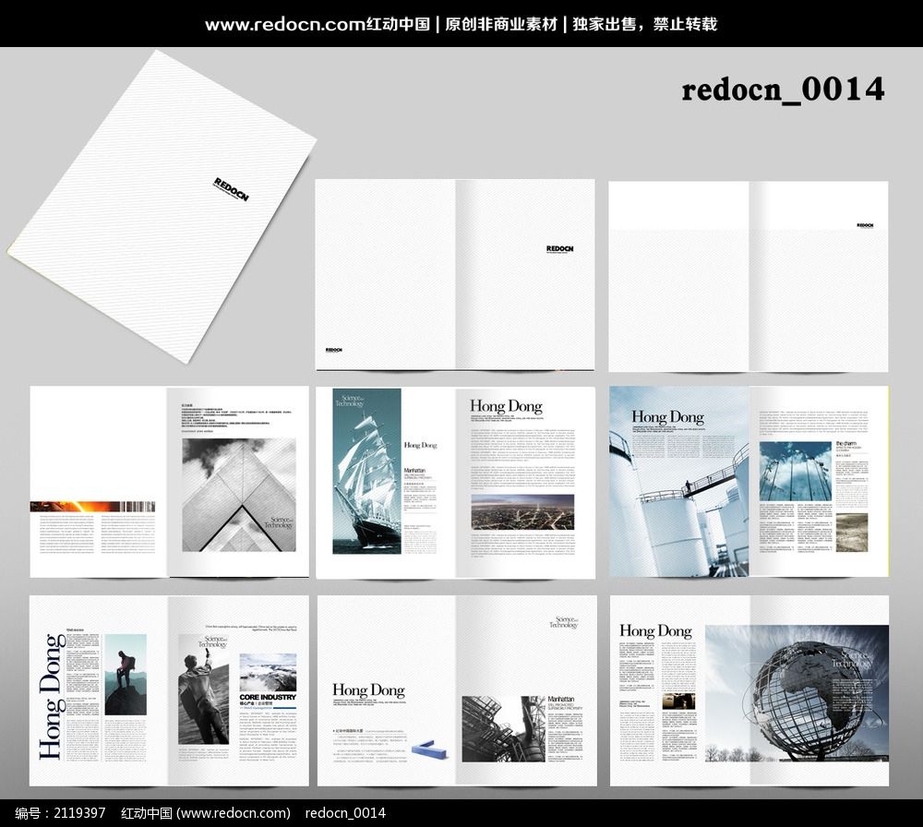Viewport: 923px width, 827px height.
Task: Click the CORE INDUSTRY heading
Action: click(x=268, y=697)
